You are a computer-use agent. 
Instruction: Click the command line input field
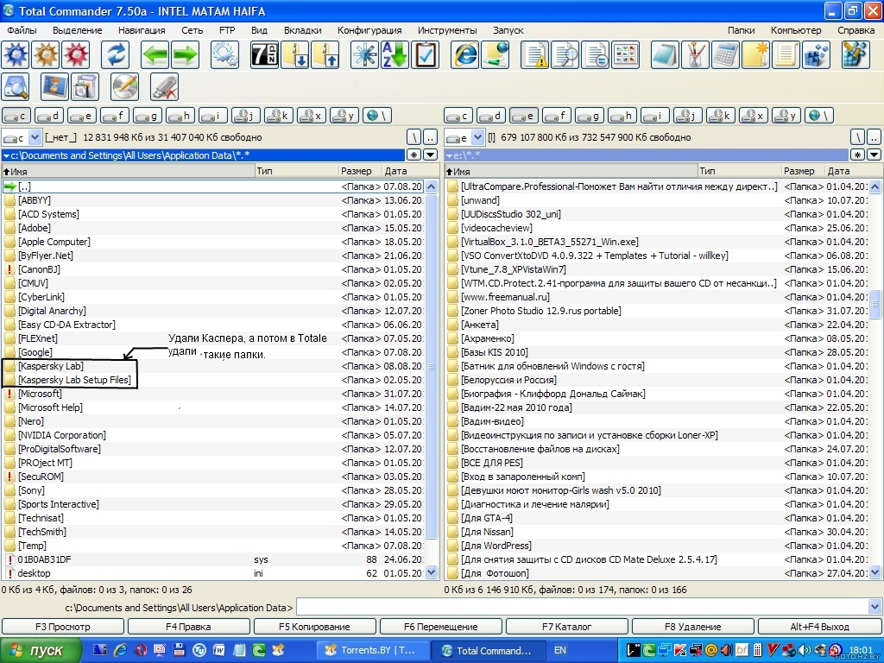coord(583,607)
